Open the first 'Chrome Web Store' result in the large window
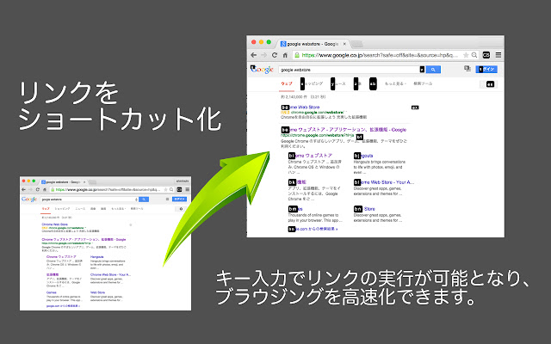 pos(300,107)
